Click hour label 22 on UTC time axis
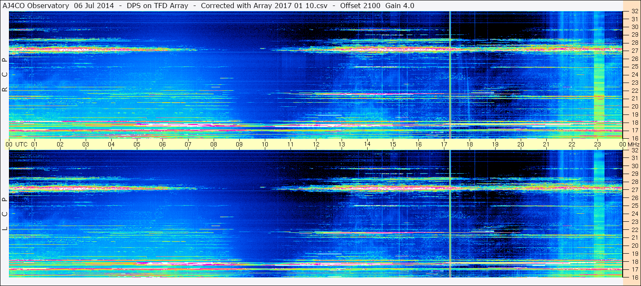This screenshot has height=286, width=641. coord(572,144)
